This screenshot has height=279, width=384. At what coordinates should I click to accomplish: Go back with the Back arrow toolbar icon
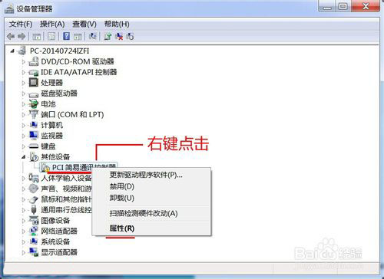point(11,37)
